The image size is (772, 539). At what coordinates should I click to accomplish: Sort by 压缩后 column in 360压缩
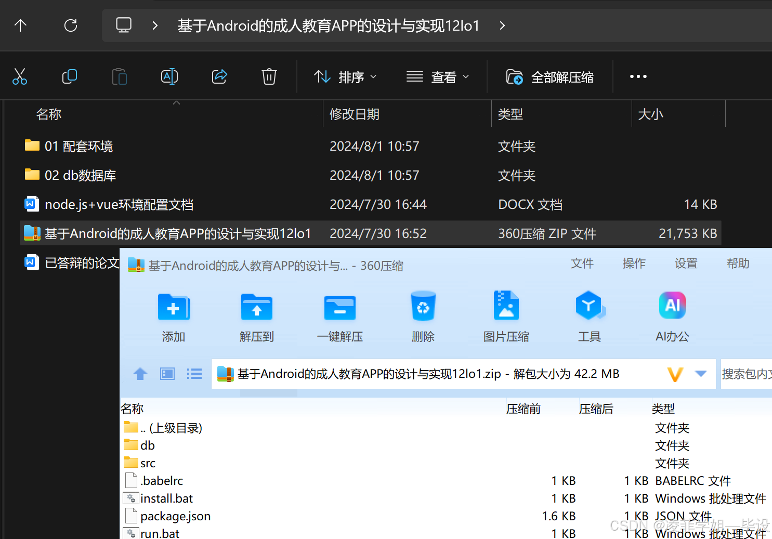(x=596, y=409)
